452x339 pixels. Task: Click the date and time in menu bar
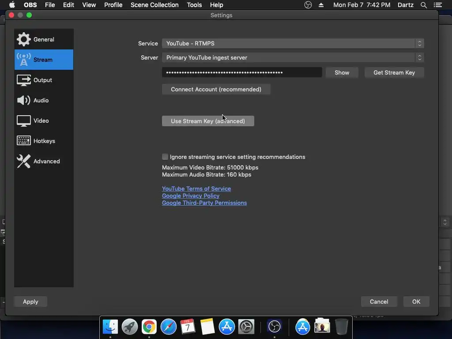[362, 5]
